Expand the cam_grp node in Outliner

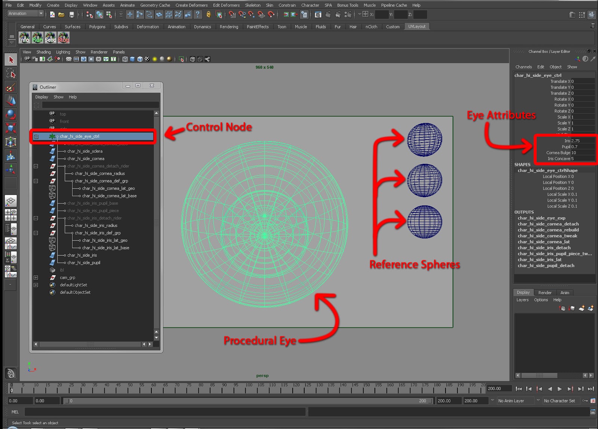tap(36, 277)
